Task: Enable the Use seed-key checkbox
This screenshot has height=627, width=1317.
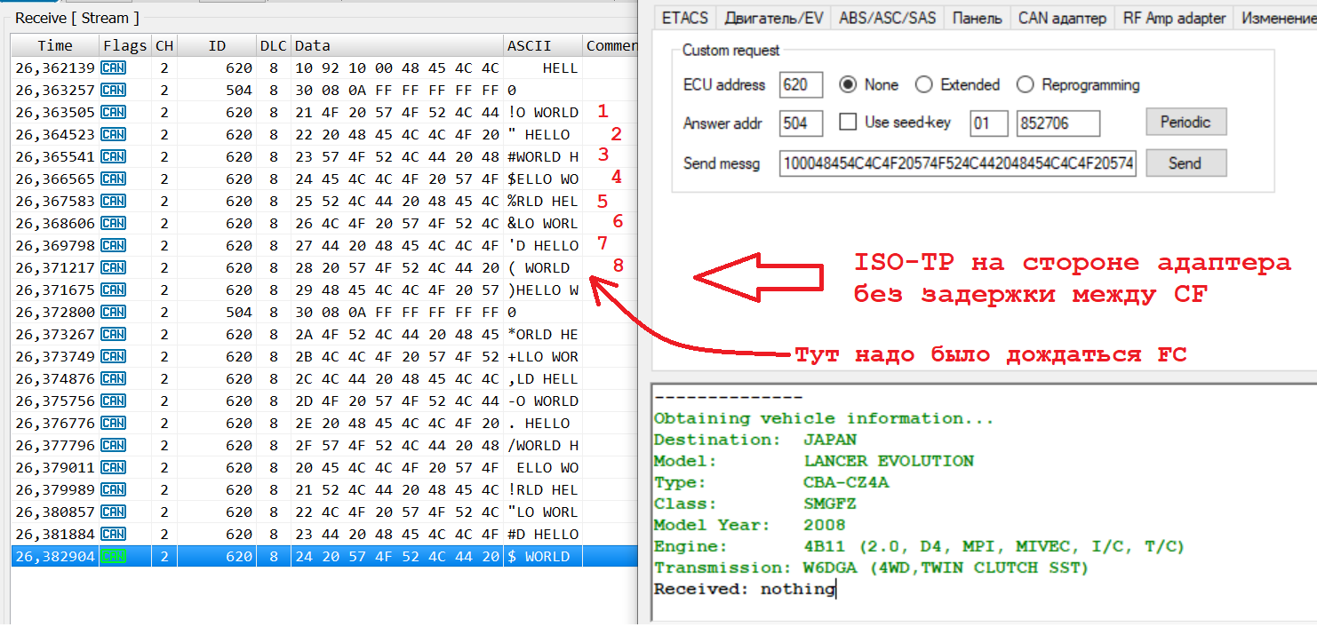Action: [849, 123]
